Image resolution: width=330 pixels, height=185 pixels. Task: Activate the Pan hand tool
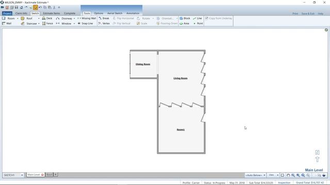(x=288, y=175)
